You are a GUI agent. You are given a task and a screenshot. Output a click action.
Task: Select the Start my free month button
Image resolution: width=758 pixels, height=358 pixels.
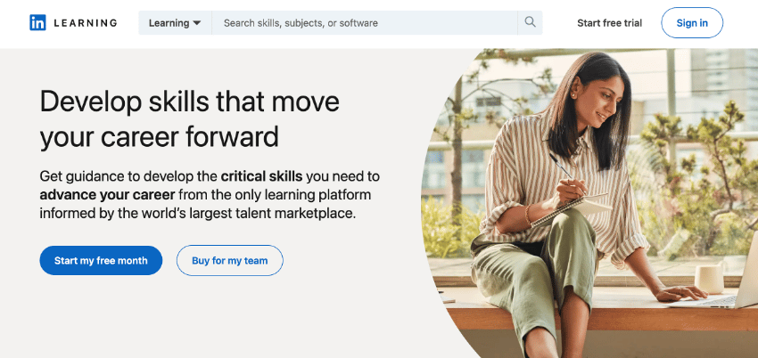click(x=101, y=261)
